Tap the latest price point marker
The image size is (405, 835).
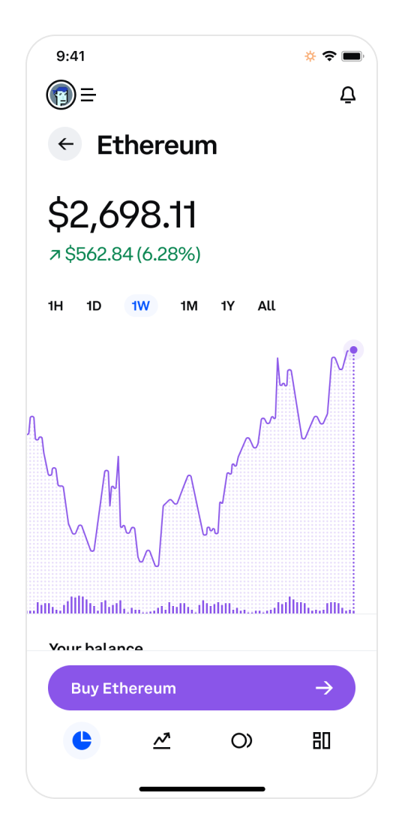pos(353,350)
